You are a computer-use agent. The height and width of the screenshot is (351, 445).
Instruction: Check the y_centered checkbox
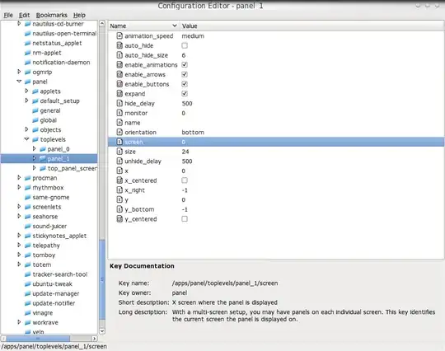185,219
